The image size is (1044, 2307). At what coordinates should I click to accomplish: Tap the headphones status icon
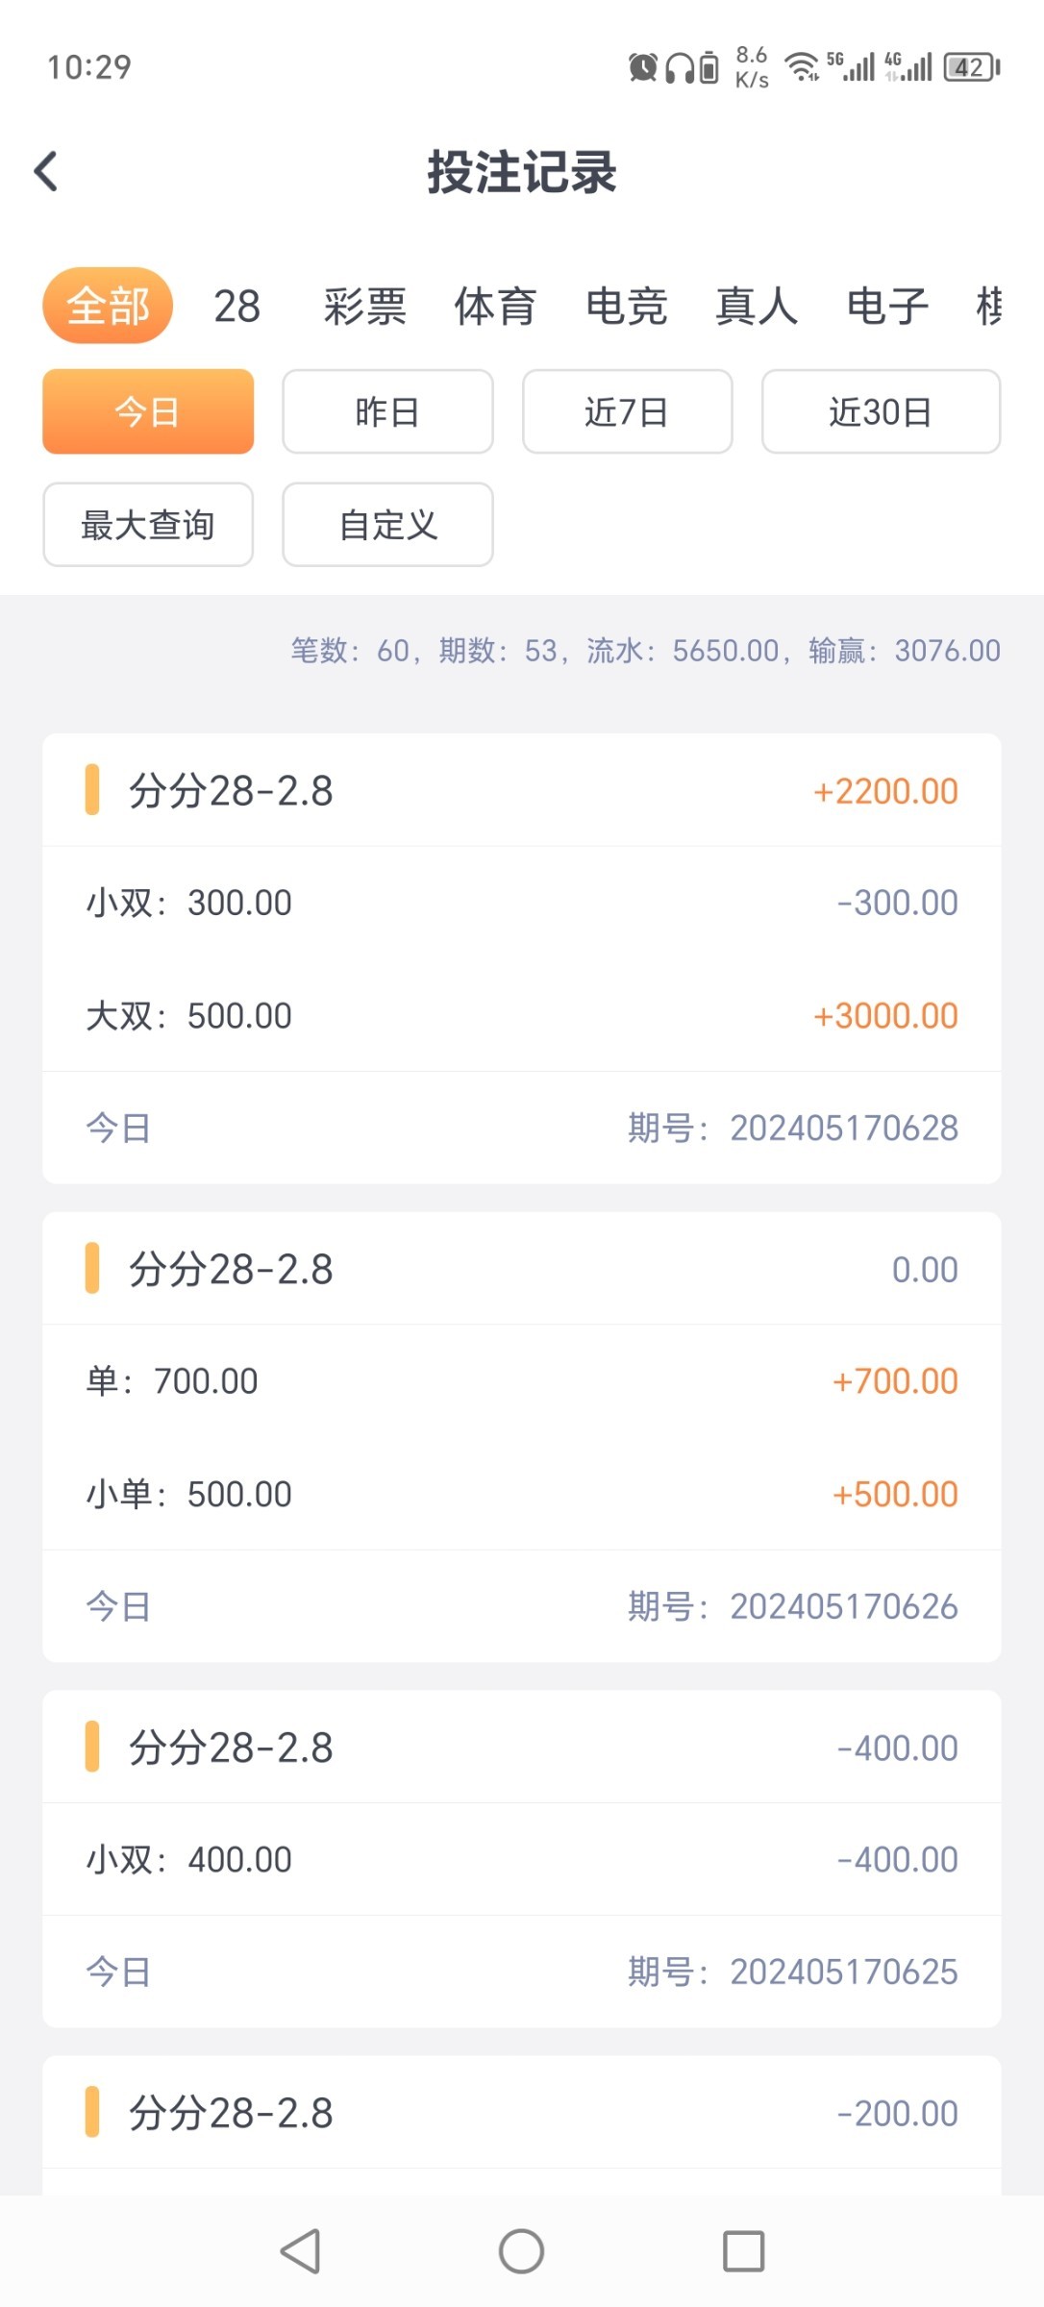click(680, 67)
